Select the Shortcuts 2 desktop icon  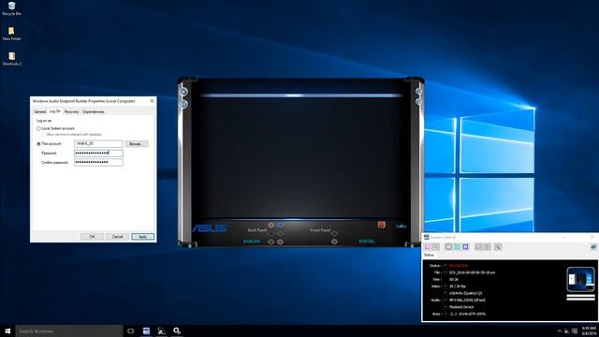tap(12, 59)
